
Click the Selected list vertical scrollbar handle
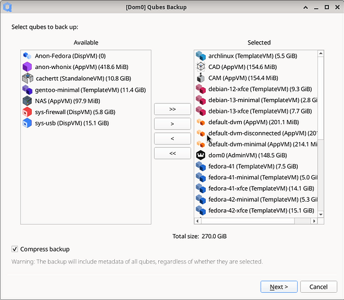point(321,98)
